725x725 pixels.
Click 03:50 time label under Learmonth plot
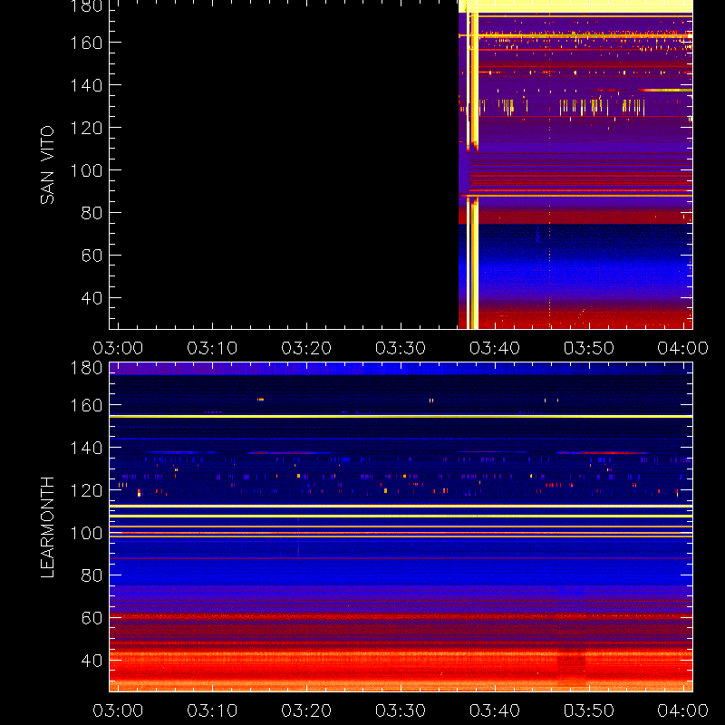click(x=588, y=710)
